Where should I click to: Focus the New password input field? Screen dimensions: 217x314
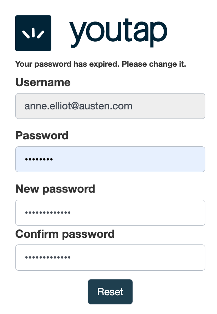point(110,212)
